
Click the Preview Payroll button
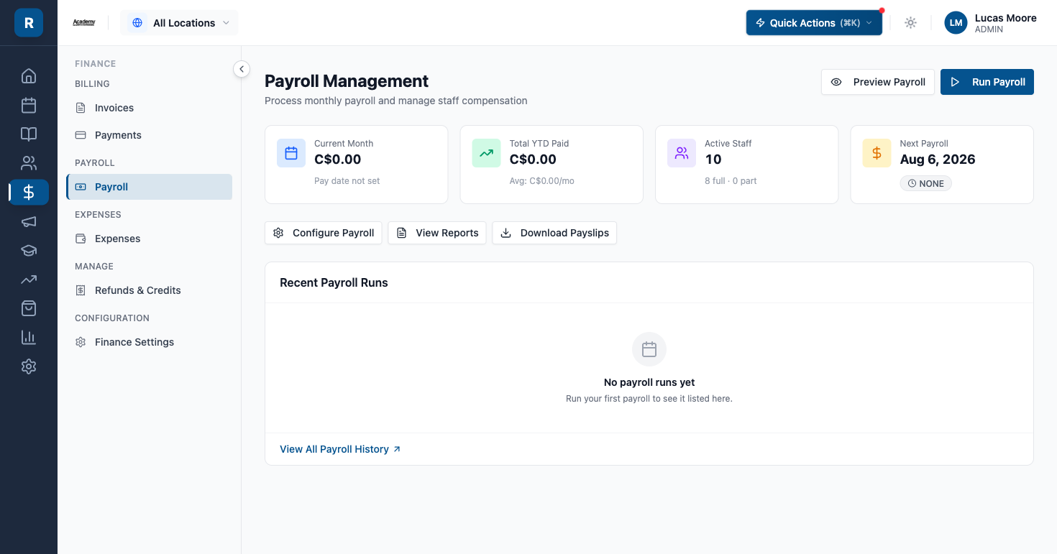(x=878, y=82)
